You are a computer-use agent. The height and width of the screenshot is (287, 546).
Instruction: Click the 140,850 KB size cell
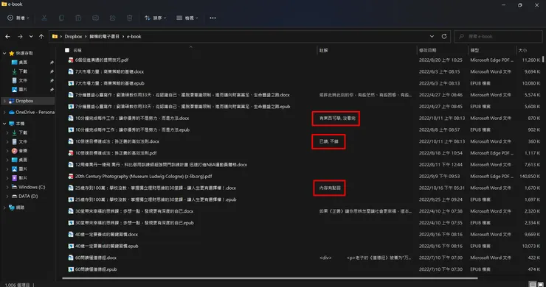(x=530, y=176)
